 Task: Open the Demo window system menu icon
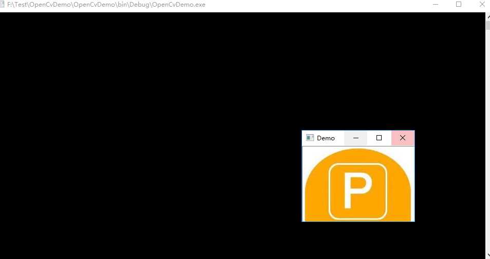point(310,138)
